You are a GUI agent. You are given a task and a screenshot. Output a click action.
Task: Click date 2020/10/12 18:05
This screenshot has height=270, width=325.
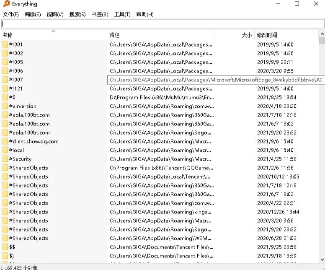pos(278,177)
